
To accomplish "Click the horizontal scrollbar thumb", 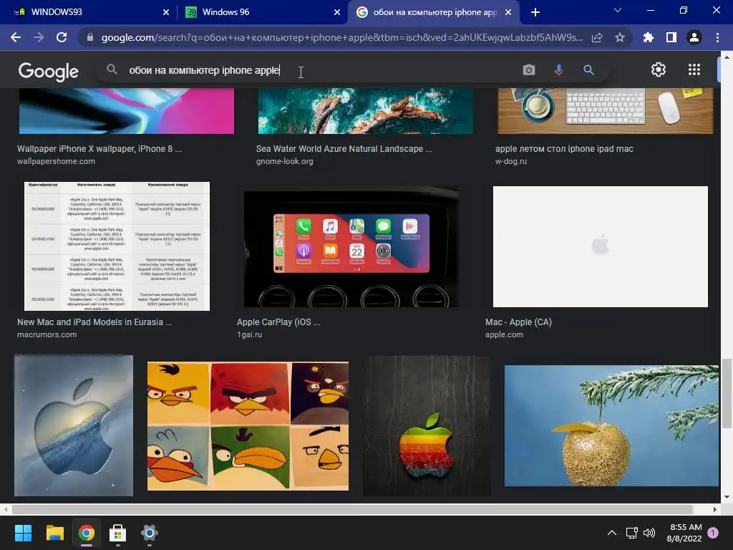I will coord(351,509).
